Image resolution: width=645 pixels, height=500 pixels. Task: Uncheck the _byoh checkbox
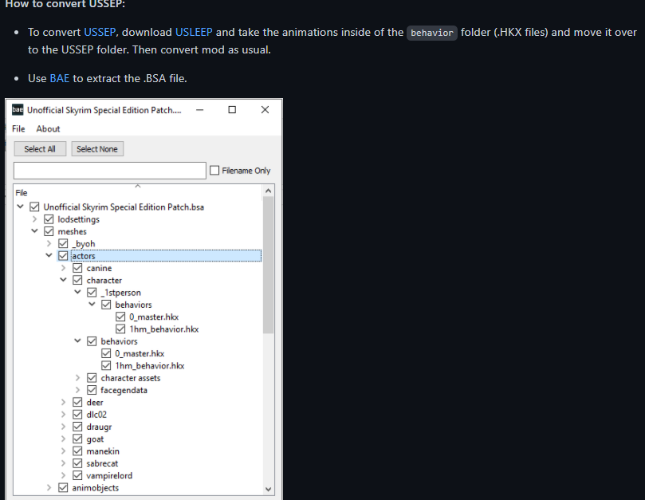(63, 244)
